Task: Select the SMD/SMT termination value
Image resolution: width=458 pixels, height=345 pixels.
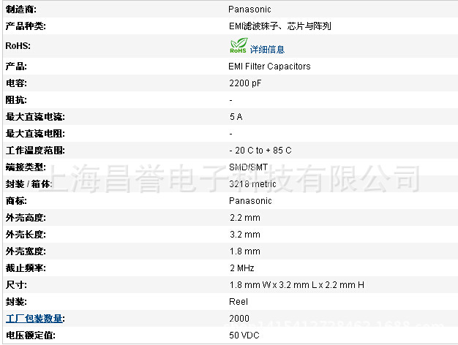Action: (249, 167)
